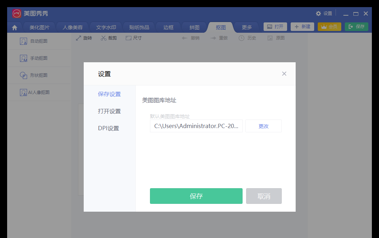
Task: Switch to 边框 tab
Action: coord(168,27)
